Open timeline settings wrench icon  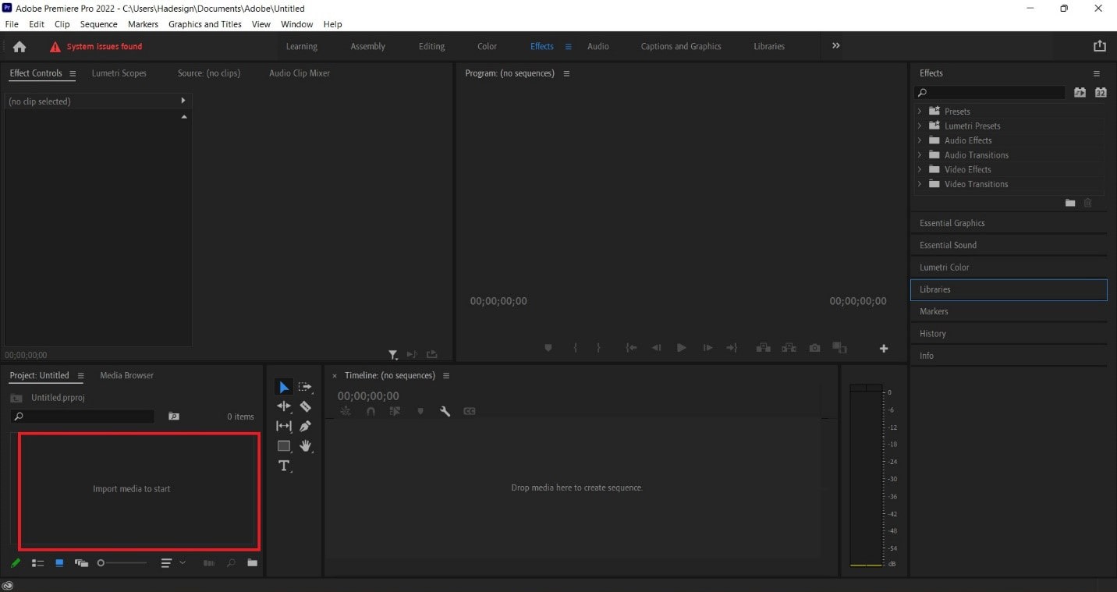click(x=445, y=411)
